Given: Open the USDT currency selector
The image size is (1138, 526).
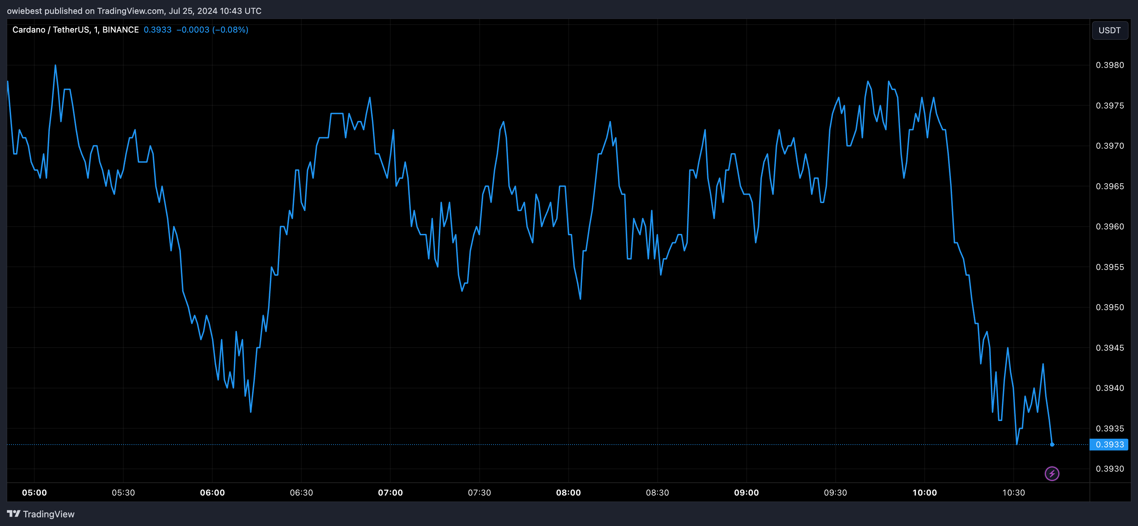Looking at the screenshot, I should pos(1110,30).
